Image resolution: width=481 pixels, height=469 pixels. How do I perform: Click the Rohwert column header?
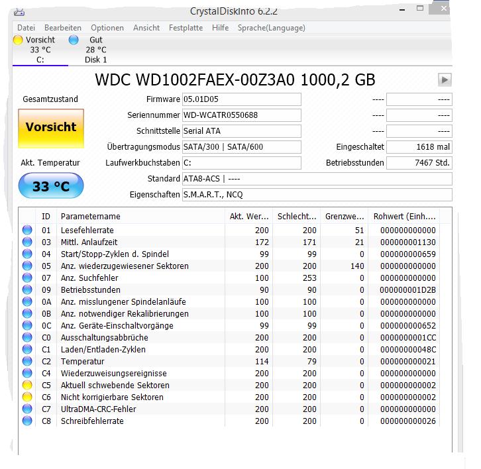coord(404,217)
